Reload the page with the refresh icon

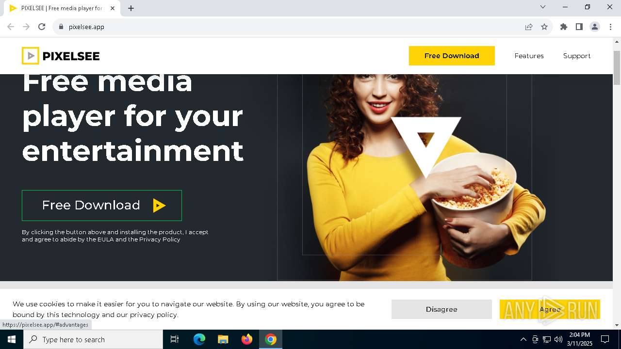pos(42,27)
